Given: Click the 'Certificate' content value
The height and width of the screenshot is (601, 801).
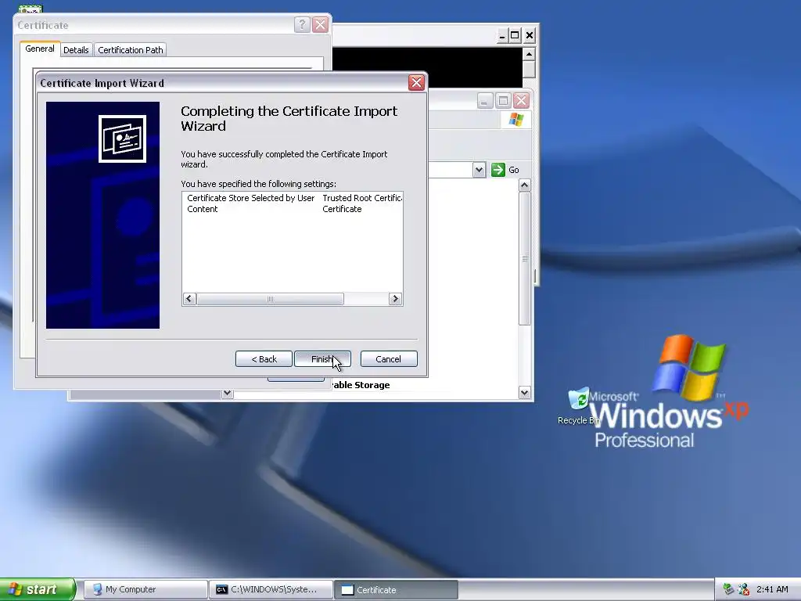Looking at the screenshot, I should pos(342,209).
